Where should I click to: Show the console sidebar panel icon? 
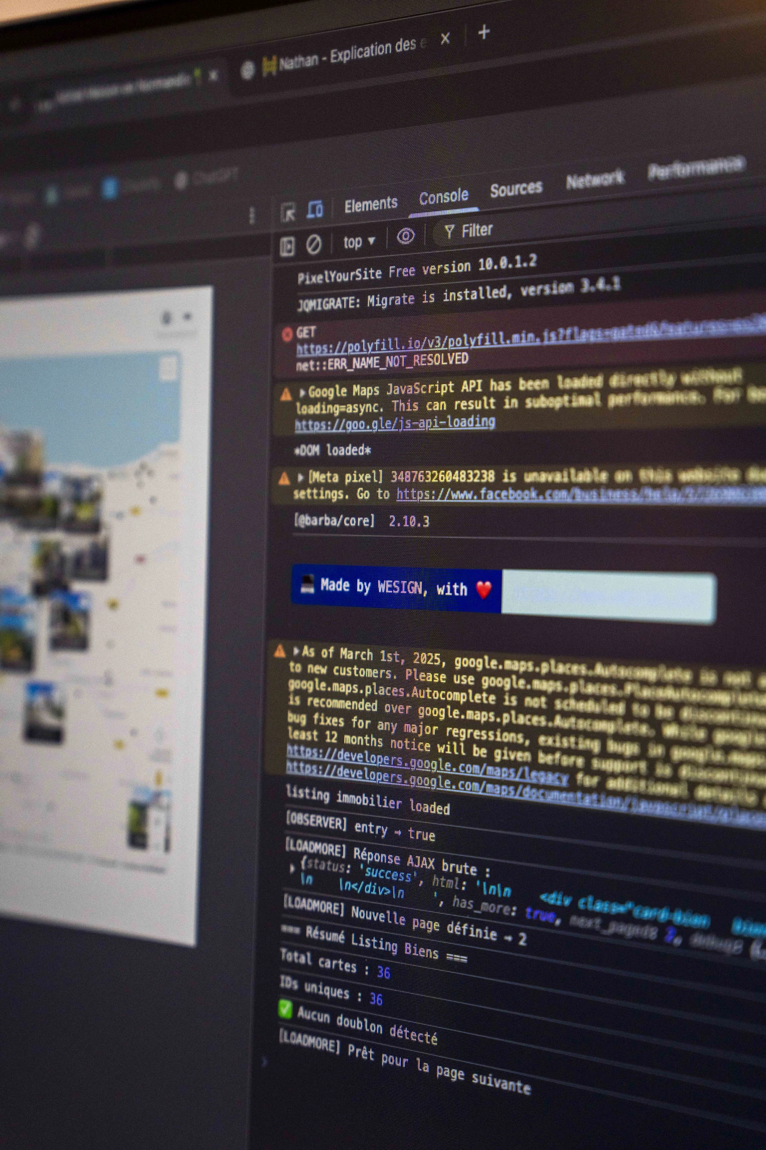287,247
